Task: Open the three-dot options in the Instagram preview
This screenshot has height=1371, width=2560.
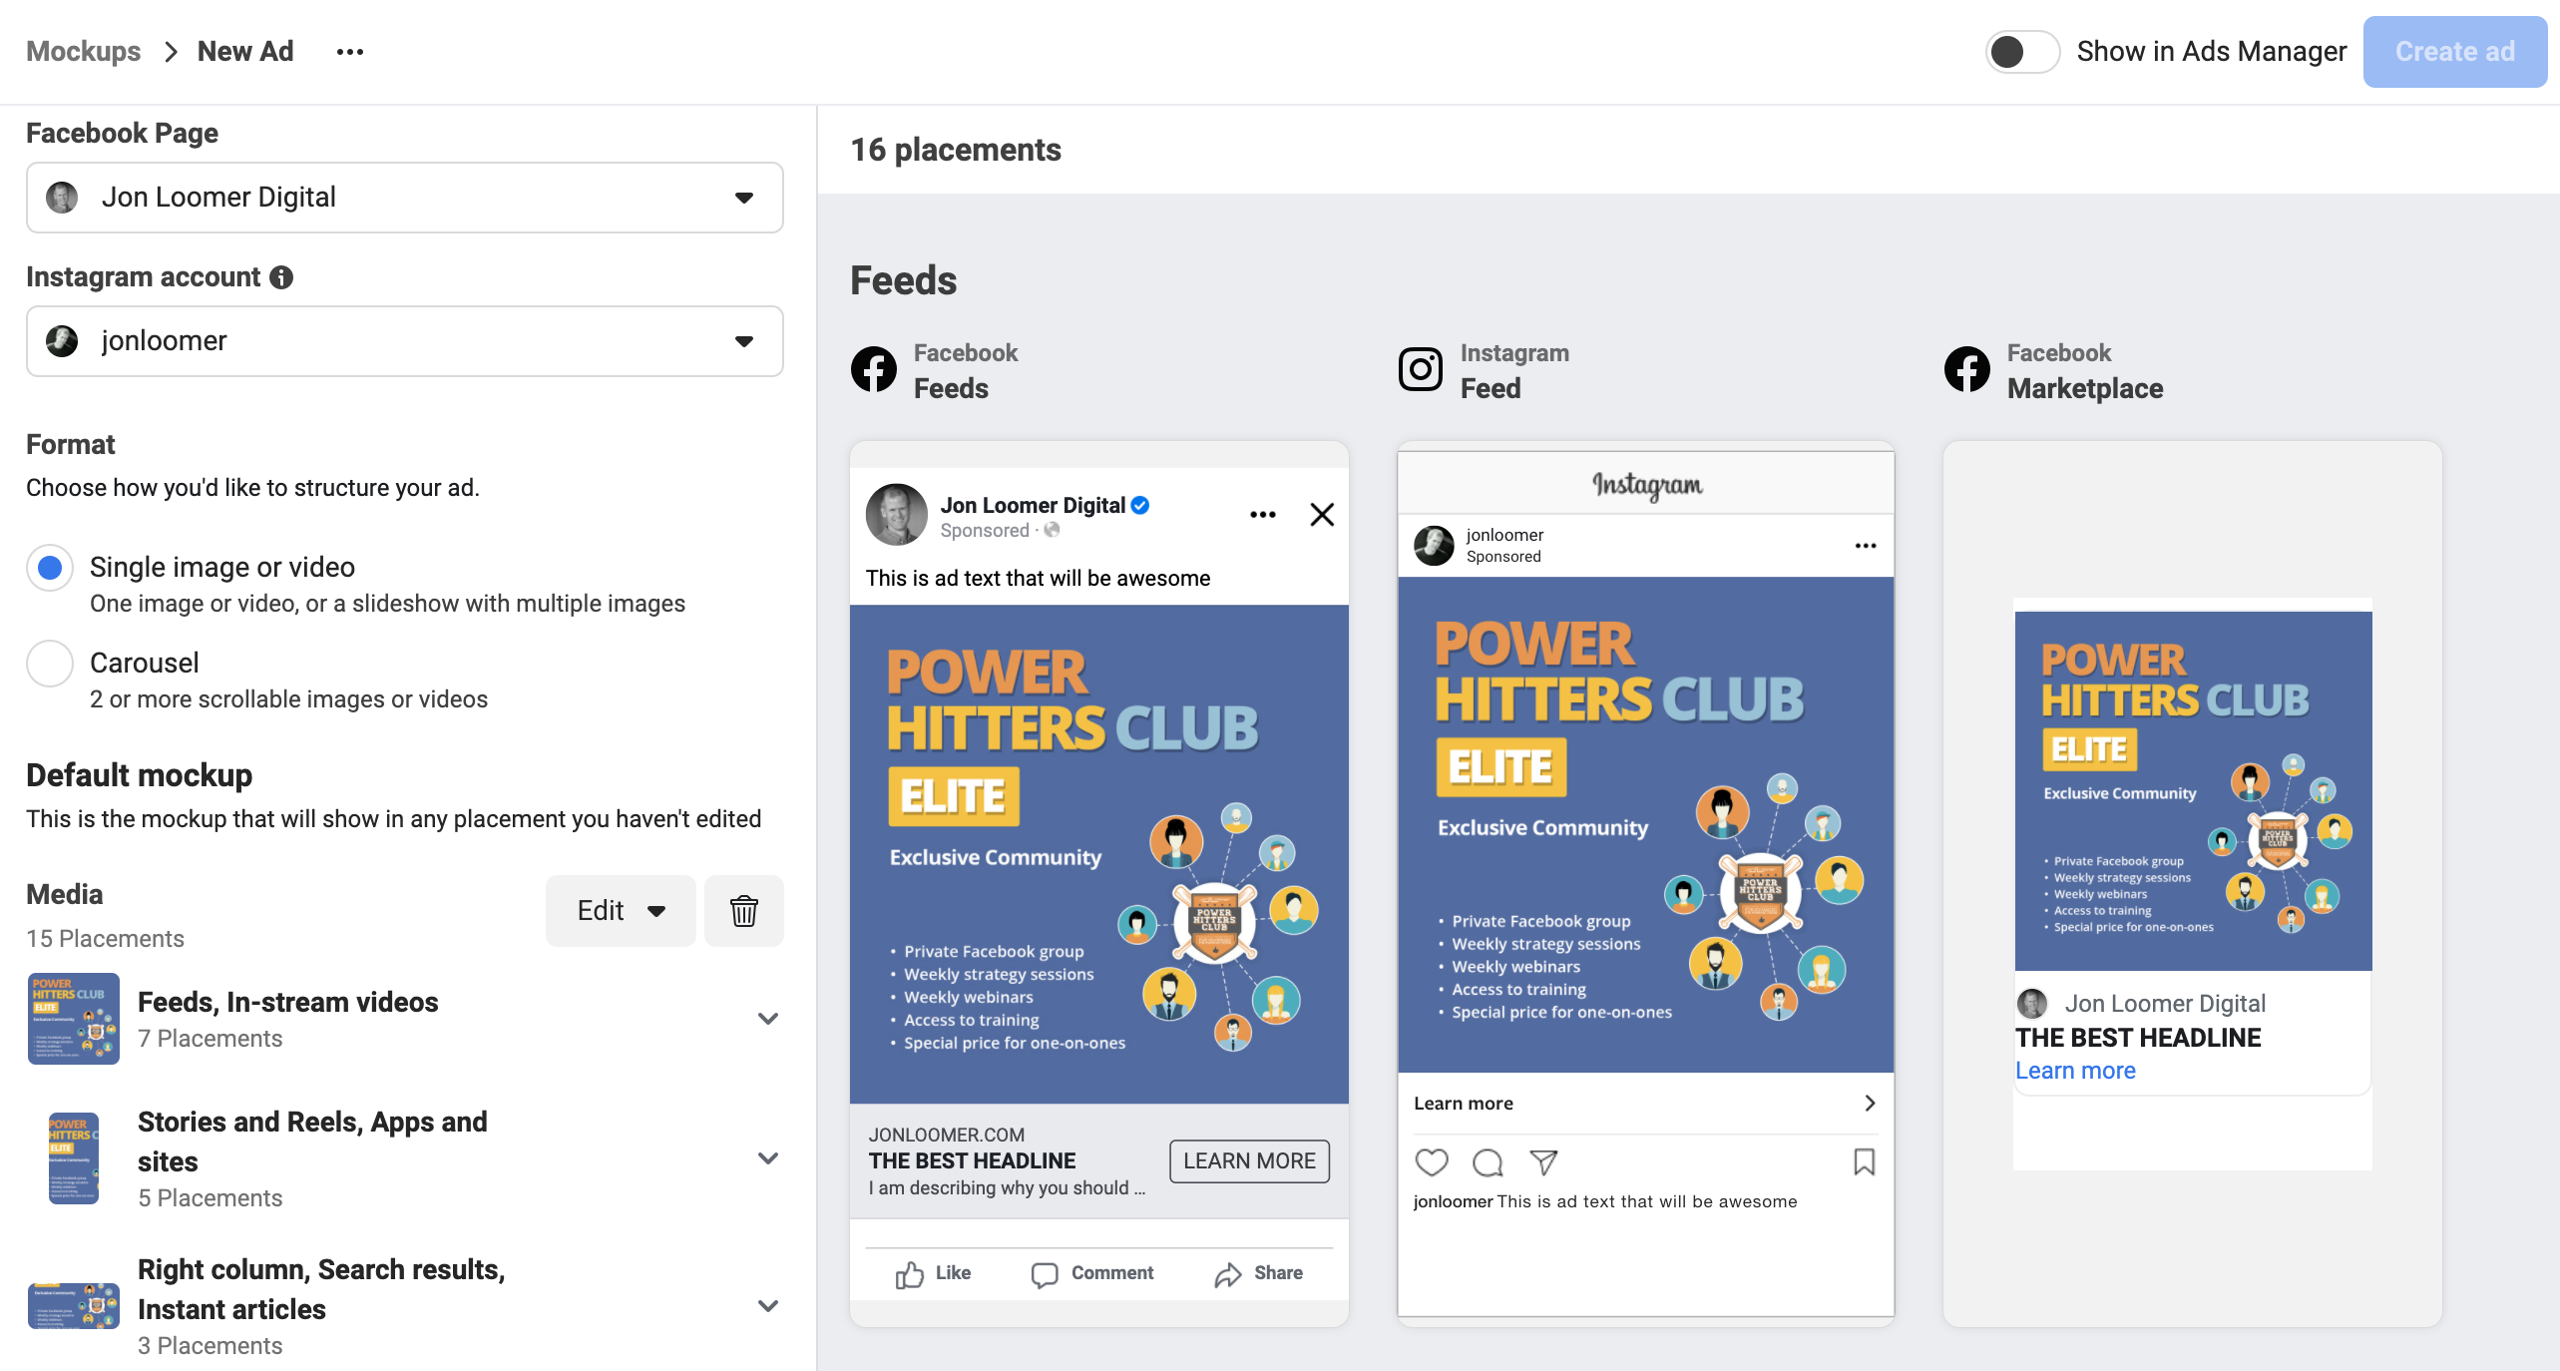Action: (x=1866, y=546)
